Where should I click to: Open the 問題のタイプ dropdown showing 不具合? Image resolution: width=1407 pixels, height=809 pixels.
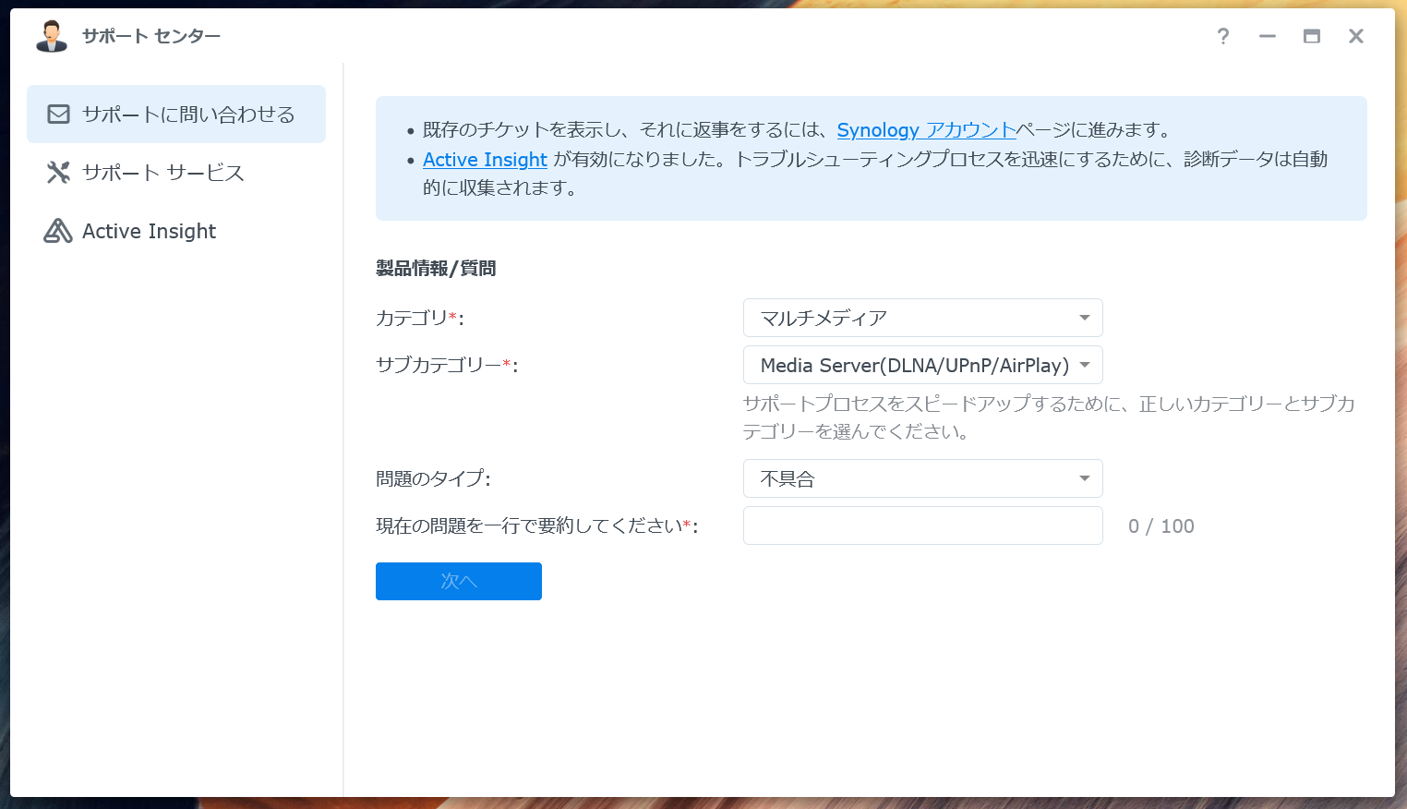[x=922, y=478]
